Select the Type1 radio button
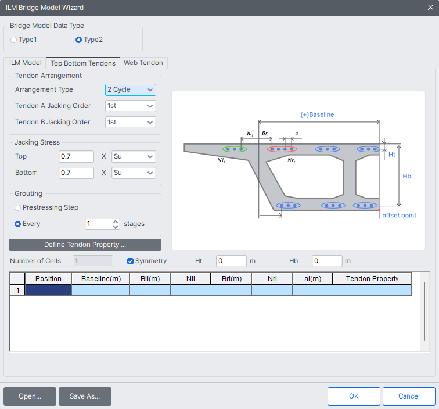Viewport: 439px width, 409px height. point(13,40)
